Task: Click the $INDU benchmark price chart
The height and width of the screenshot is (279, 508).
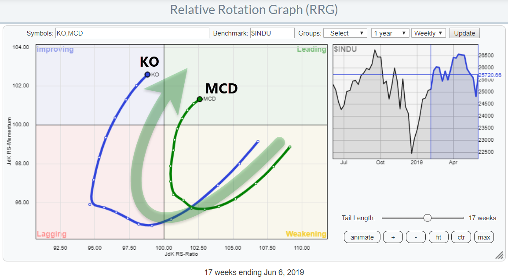Action: point(406,101)
